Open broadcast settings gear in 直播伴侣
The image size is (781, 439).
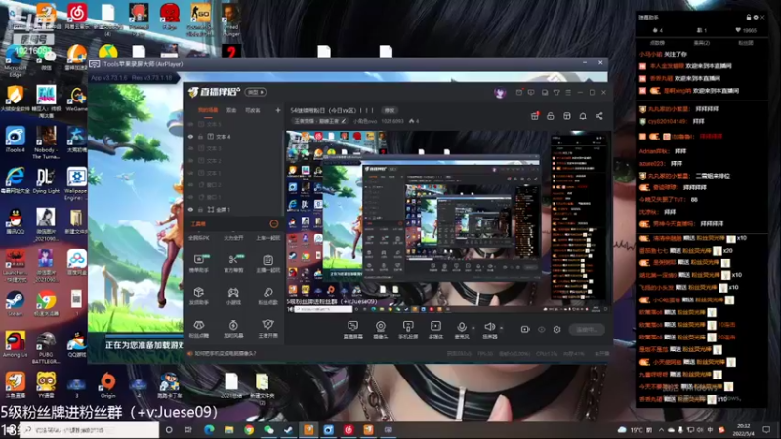click(x=556, y=329)
